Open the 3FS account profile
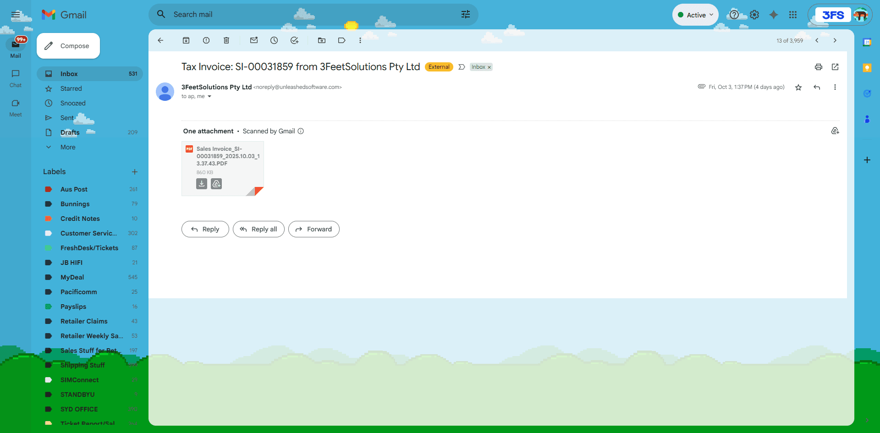The width and height of the screenshot is (880, 433). coord(840,15)
